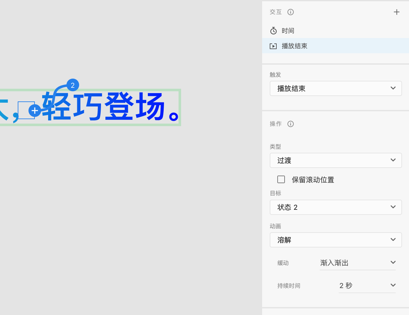
Task: Enable the 保留滚动位置 checkbox
Action: pyautogui.click(x=281, y=179)
